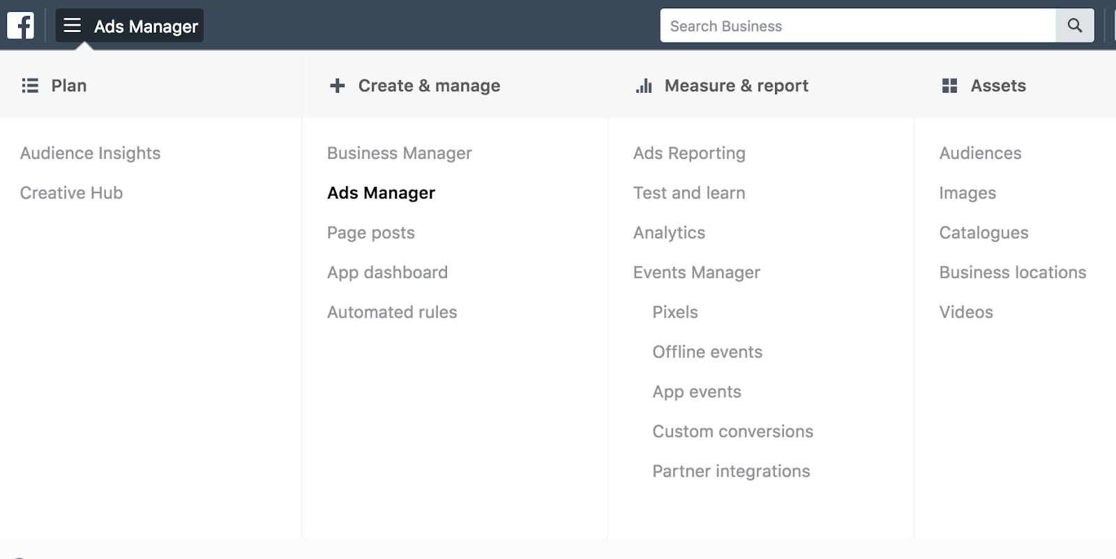The width and height of the screenshot is (1116, 559).
Task: Click the search magnifier button
Action: pos(1074,26)
